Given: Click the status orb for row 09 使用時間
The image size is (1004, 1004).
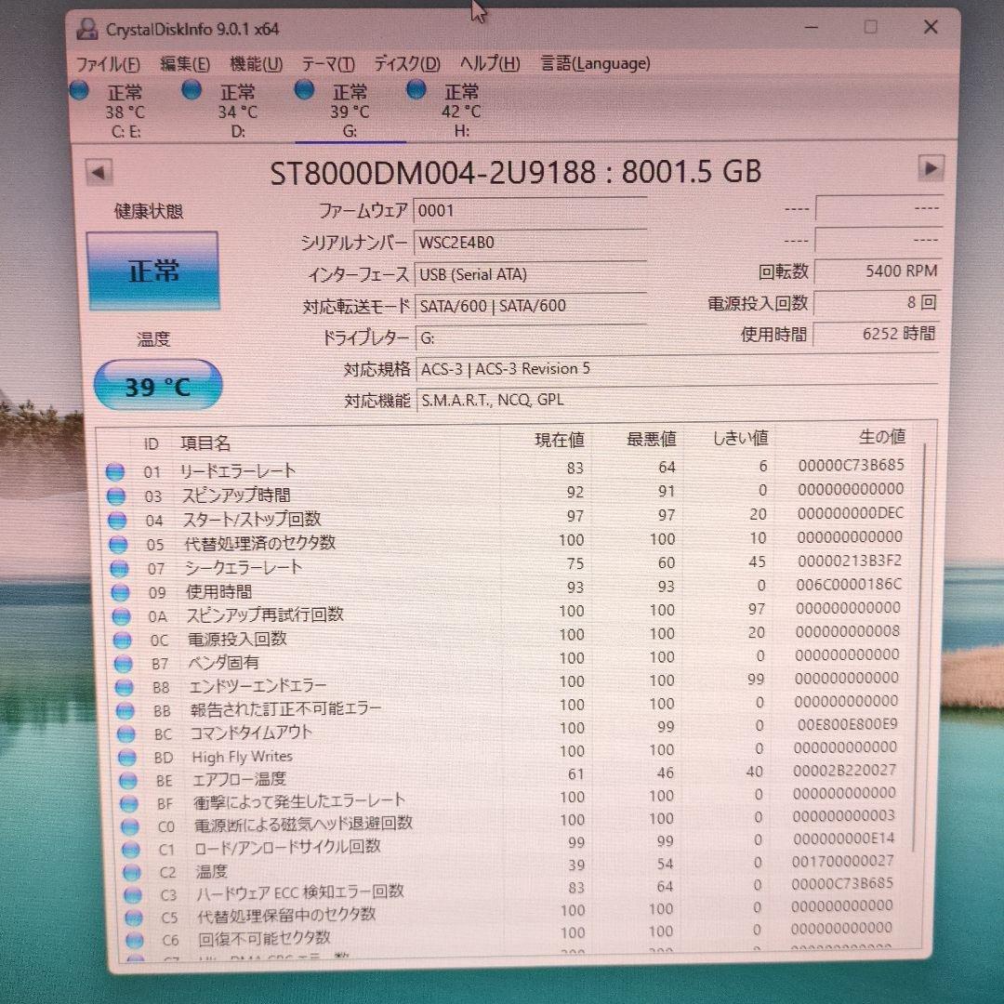Looking at the screenshot, I should [120, 593].
